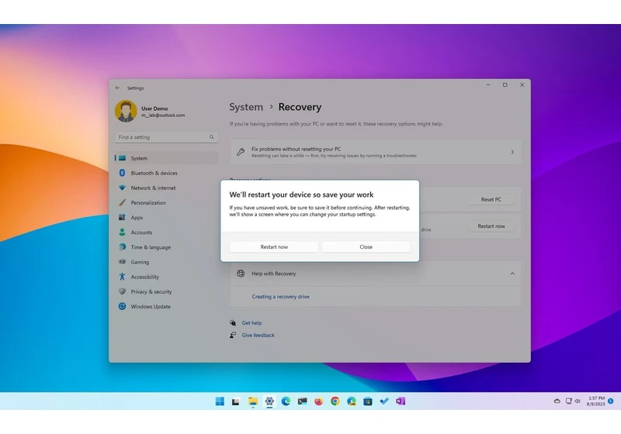Open Accounts settings
Image resolution: width=621 pixels, height=434 pixels.
pos(166,232)
